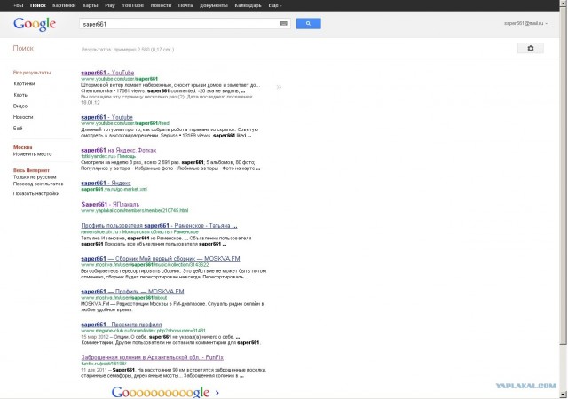This screenshot has width=568, height=399.
Task: Open +Вы in top bar
Action: click(x=19, y=5)
